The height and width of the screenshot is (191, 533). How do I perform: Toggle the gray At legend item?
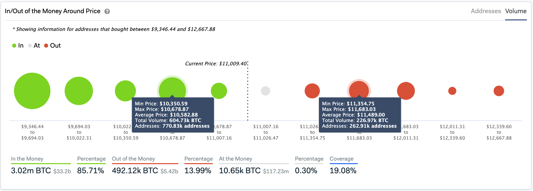(34, 46)
